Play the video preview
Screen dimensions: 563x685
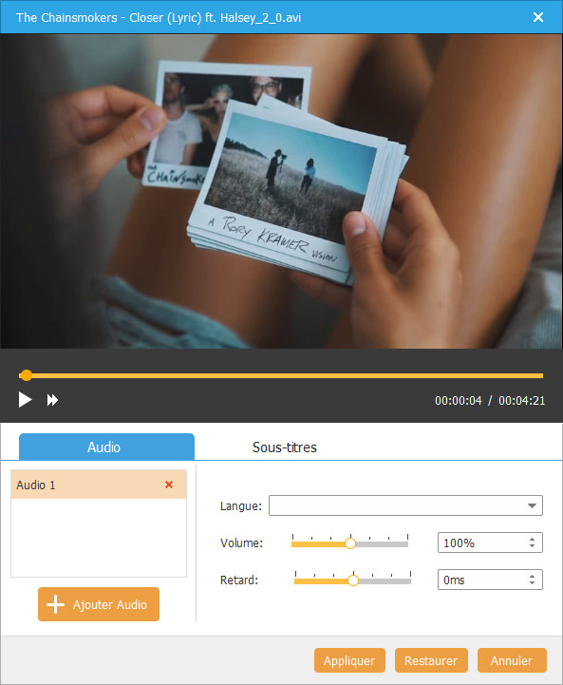[x=25, y=400]
